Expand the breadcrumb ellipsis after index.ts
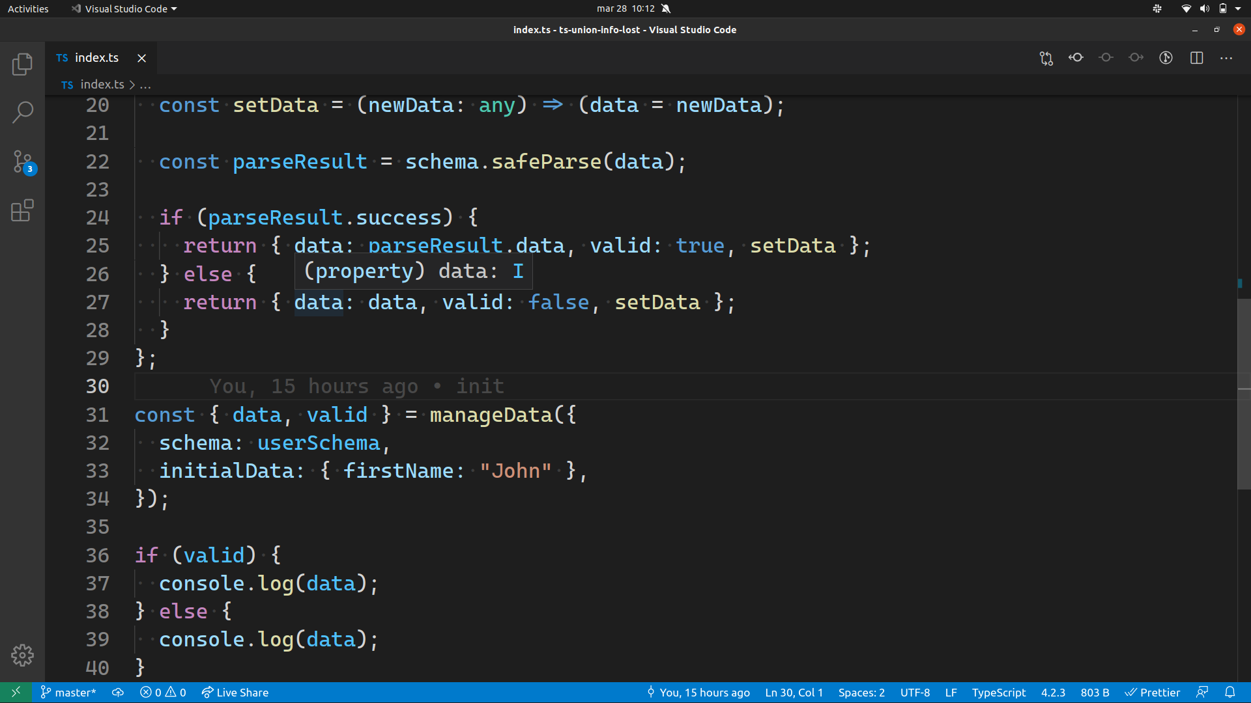Screen dimensions: 1251x703 pyautogui.click(x=145, y=85)
